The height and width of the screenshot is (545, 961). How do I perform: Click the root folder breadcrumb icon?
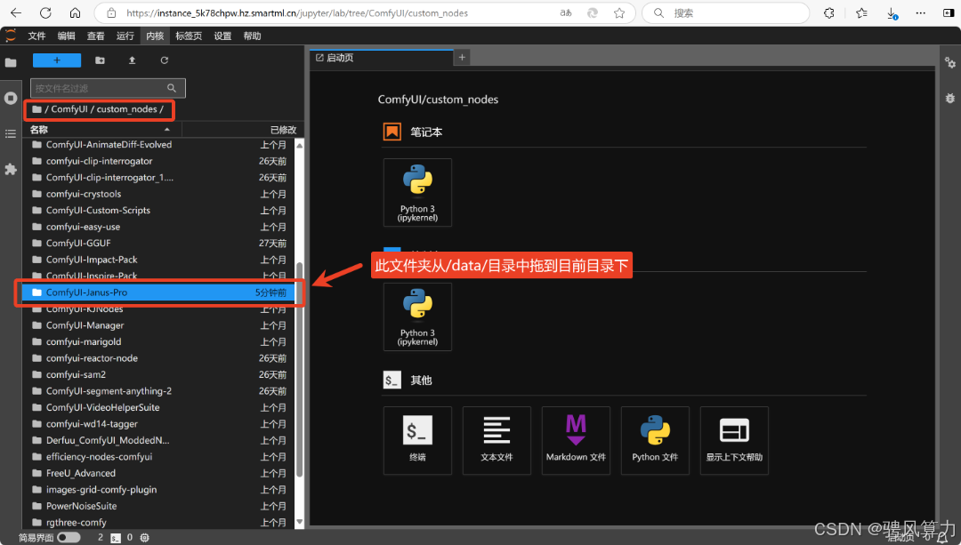tap(36, 109)
